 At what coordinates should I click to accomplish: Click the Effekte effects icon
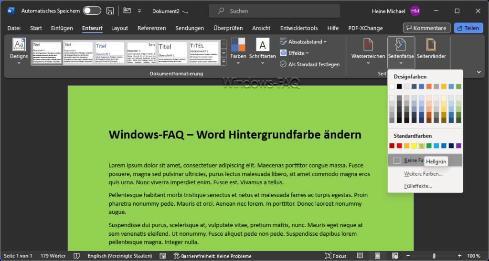pyautogui.click(x=283, y=53)
